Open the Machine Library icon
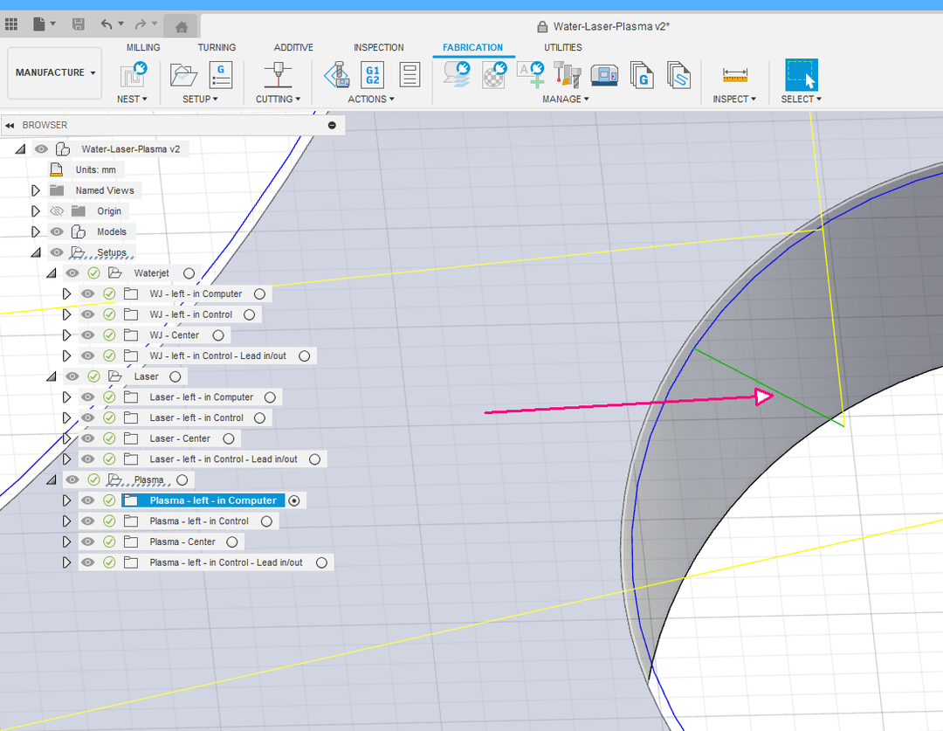The height and width of the screenshot is (731, 943). pos(604,74)
